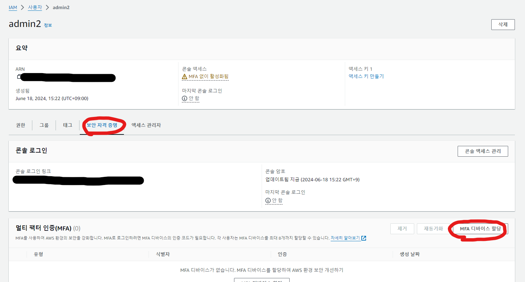The image size is (525, 282).
Task: Click the 액세스 키 만들기 link
Action: (366, 76)
